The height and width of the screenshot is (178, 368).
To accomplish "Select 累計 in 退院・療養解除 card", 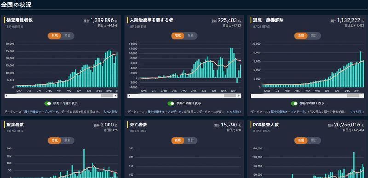I will pos(314,36).
